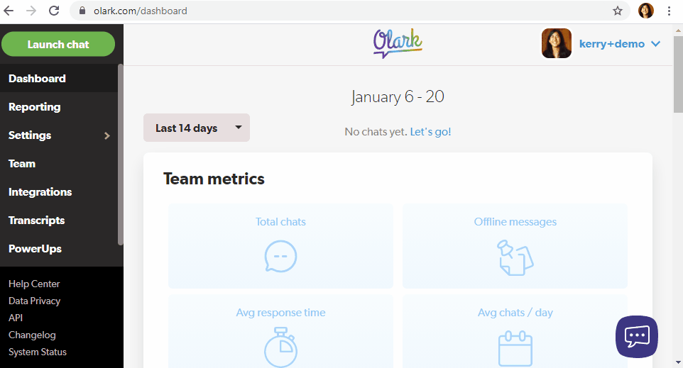Reload the page with browser refresh icon

click(54, 11)
